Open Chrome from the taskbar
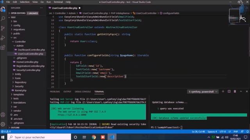The image size is (250, 140). [94, 137]
